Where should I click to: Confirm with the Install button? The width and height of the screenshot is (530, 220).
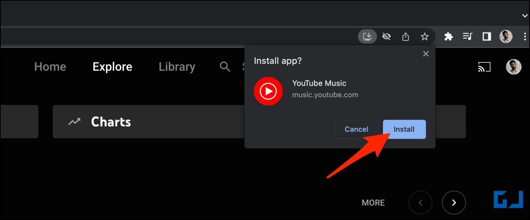coord(404,129)
